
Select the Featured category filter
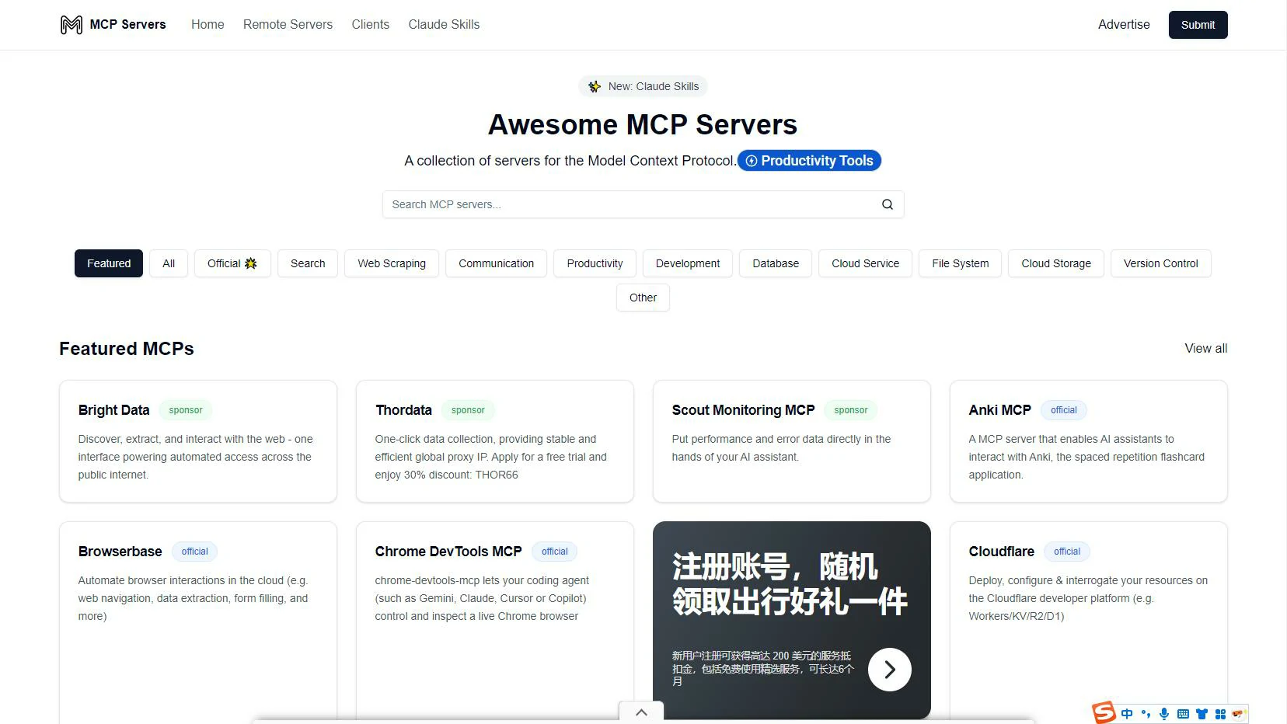coord(109,263)
